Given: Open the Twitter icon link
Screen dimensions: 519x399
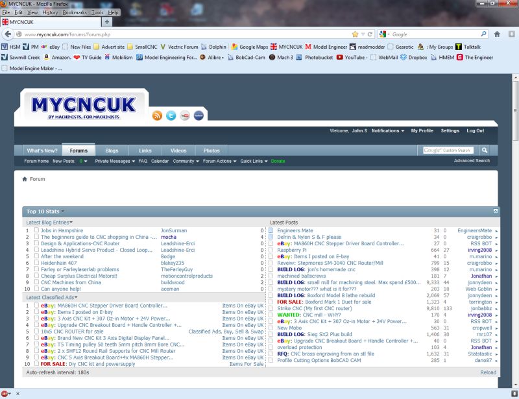Looking at the screenshot, I should pos(171,115).
